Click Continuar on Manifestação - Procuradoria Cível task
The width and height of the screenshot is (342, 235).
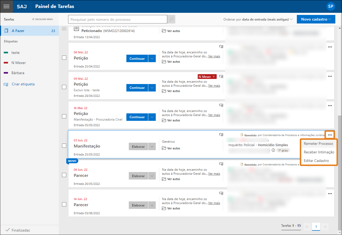tap(137, 117)
